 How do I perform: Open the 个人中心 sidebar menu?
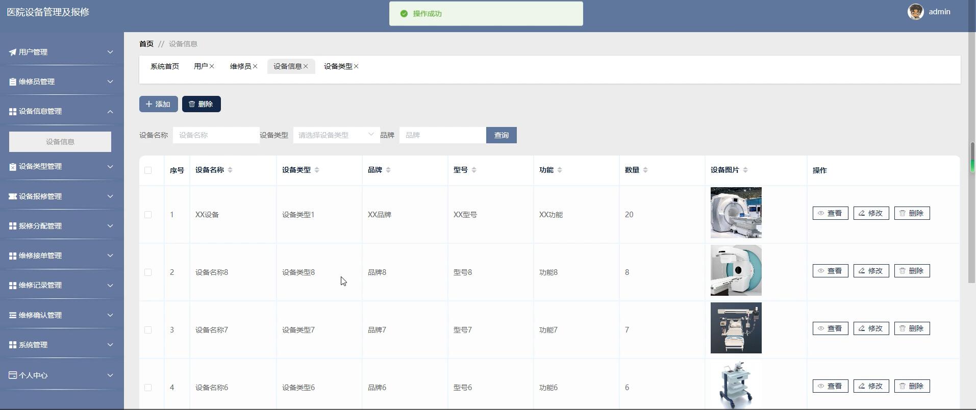click(x=62, y=375)
